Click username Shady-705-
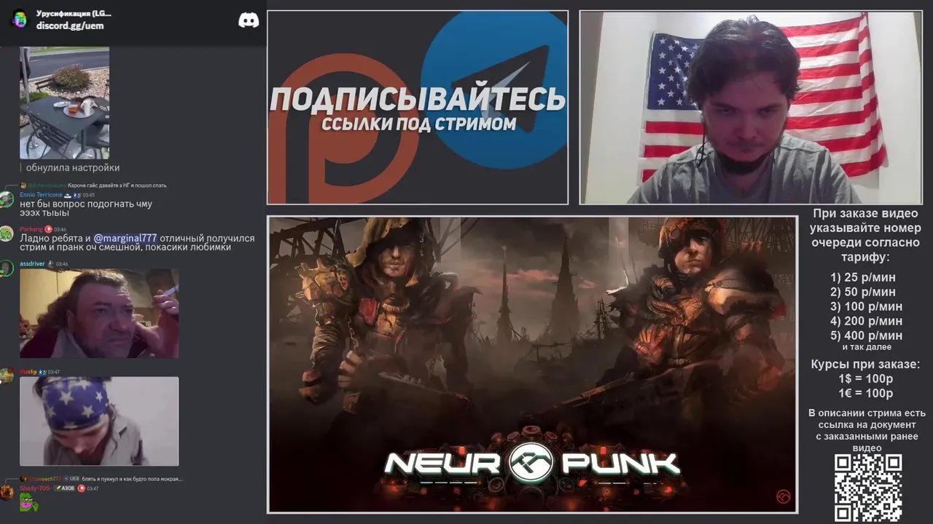The image size is (933, 524). click(35, 488)
